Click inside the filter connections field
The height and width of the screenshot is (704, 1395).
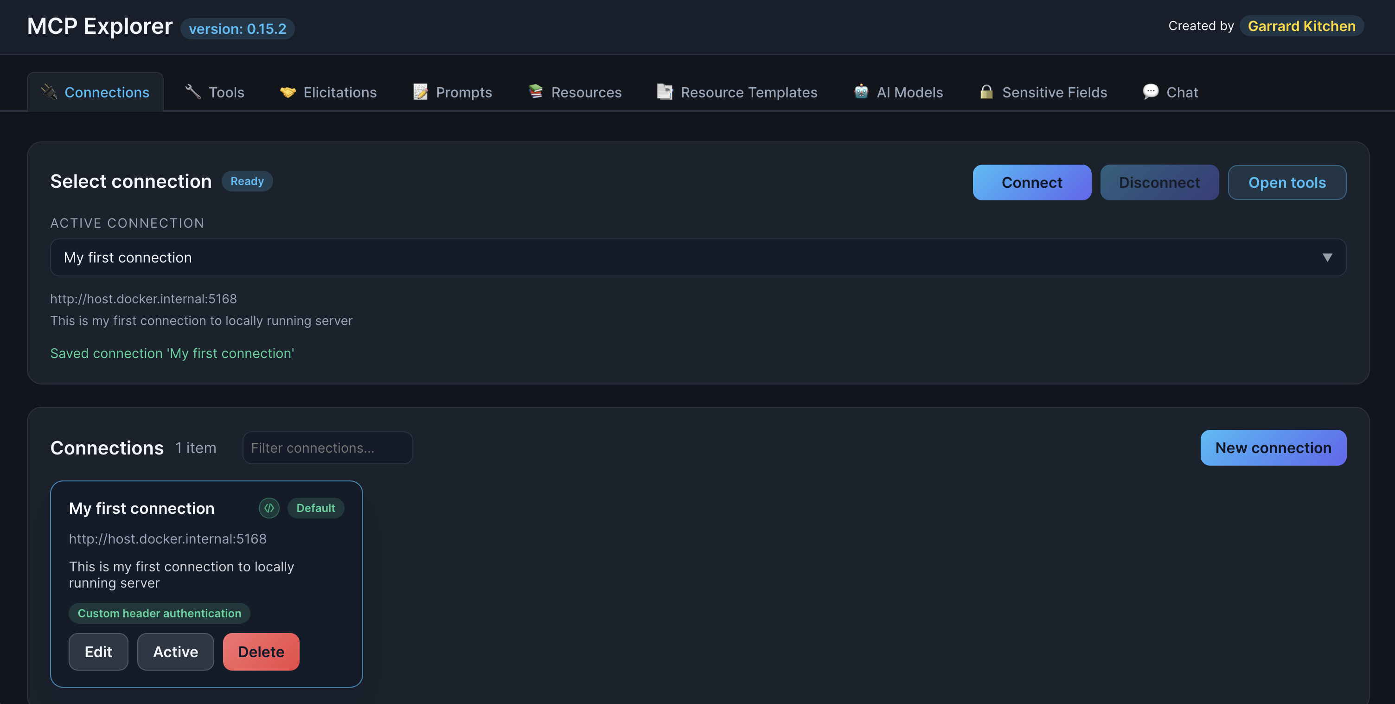tap(327, 448)
